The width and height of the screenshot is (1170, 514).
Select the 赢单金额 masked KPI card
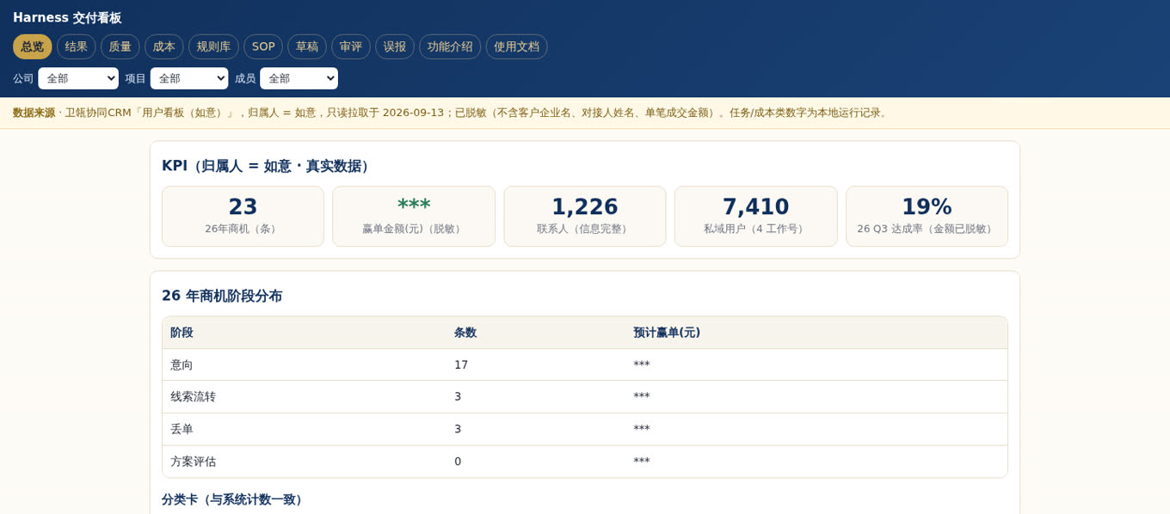(x=414, y=217)
